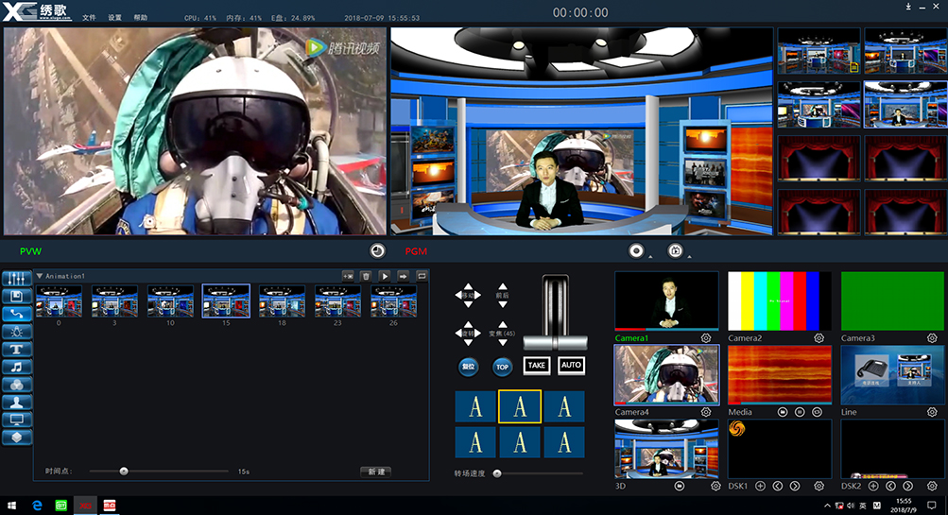Expand the record button dropdown arrow
Viewport: 948px width, 515px height.
point(650,256)
